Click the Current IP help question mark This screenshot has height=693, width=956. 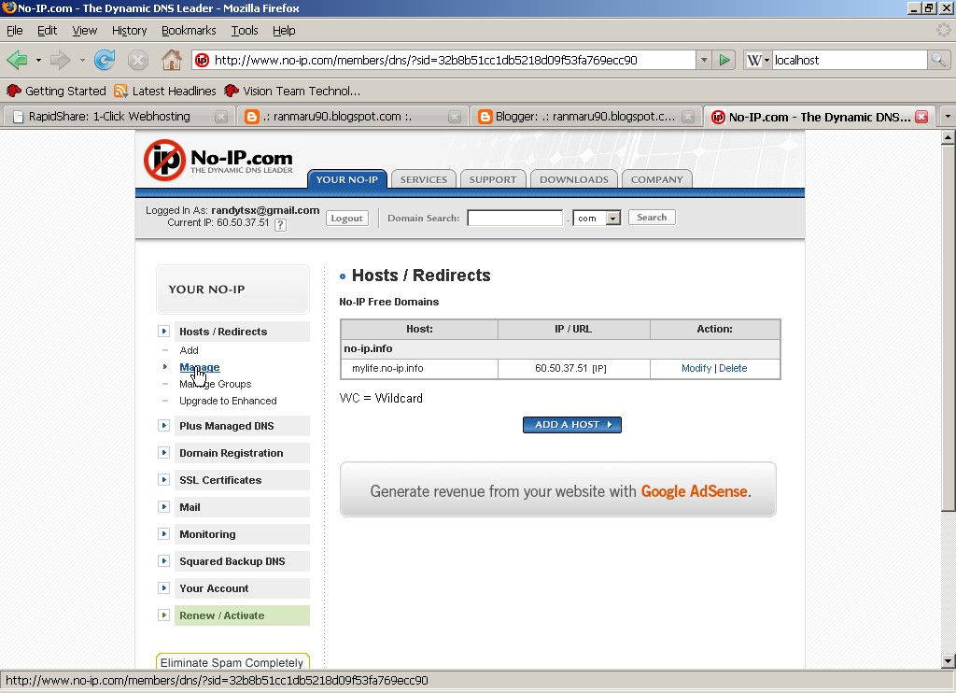click(x=280, y=224)
